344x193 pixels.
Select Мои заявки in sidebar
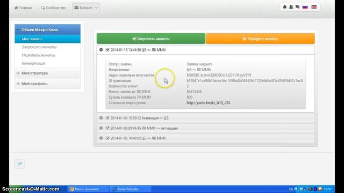tap(48, 39)
